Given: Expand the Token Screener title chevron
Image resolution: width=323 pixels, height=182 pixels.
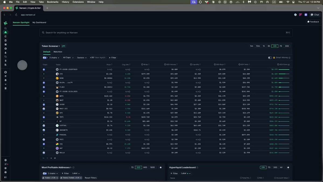Looking at the screenshot, I should pyautogui.click(x=59, y=46).
